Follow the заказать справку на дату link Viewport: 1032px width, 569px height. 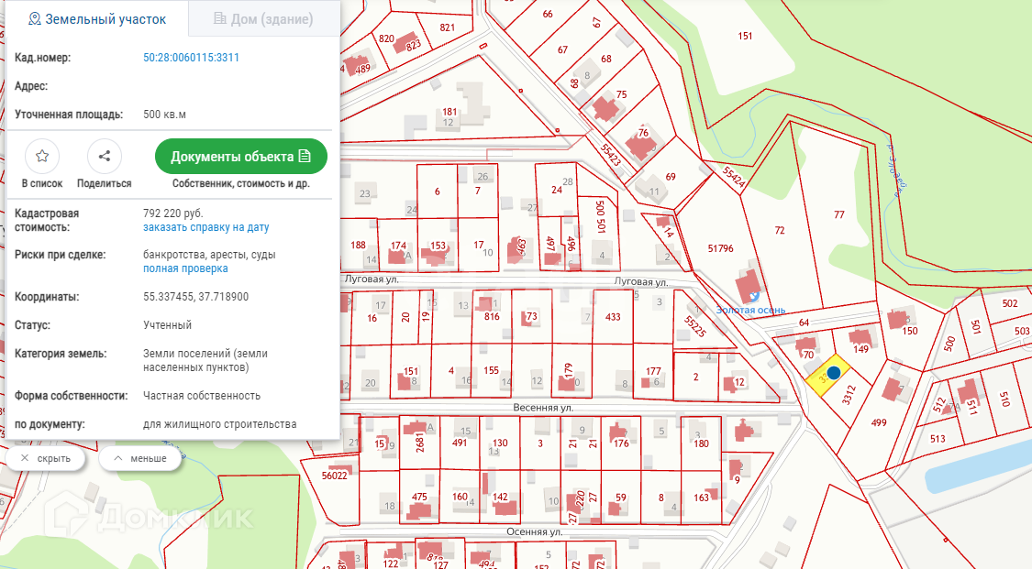pyautogui.click(x=206, y=227)
